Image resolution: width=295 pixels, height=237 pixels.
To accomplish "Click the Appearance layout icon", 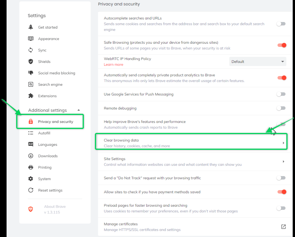I will [x=31, y=39].
